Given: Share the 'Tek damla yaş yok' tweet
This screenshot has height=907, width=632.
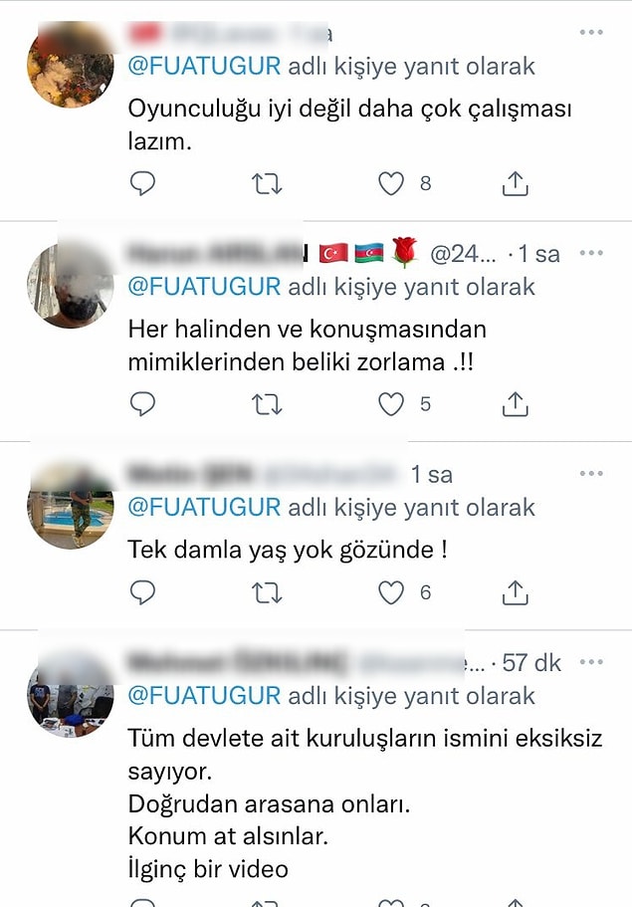Looking at the screenshot, I should point(515,592).
